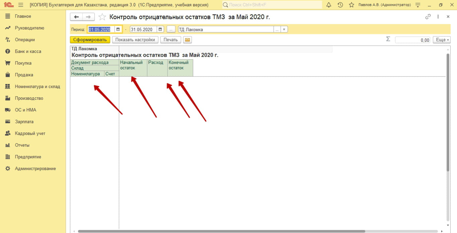
Task: Add this report to favorites star
Action: click(102, 17)
